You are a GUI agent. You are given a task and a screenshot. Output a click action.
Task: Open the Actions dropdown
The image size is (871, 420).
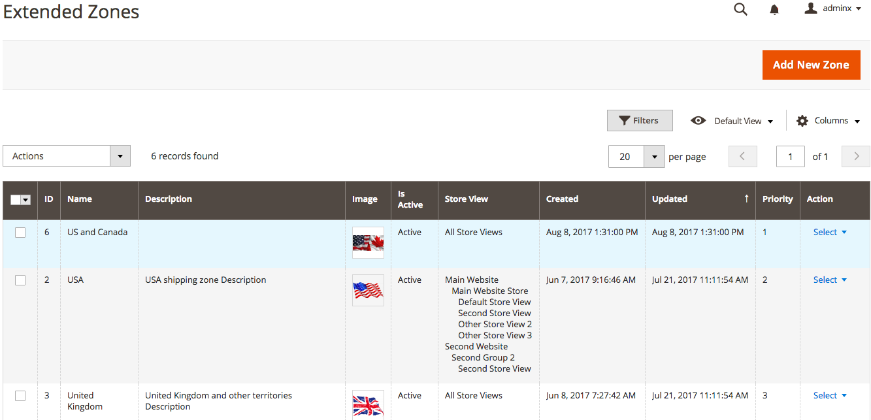[67, 156]
